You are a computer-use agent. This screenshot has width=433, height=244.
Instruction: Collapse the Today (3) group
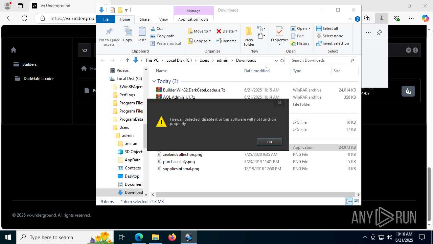[154, 81]
